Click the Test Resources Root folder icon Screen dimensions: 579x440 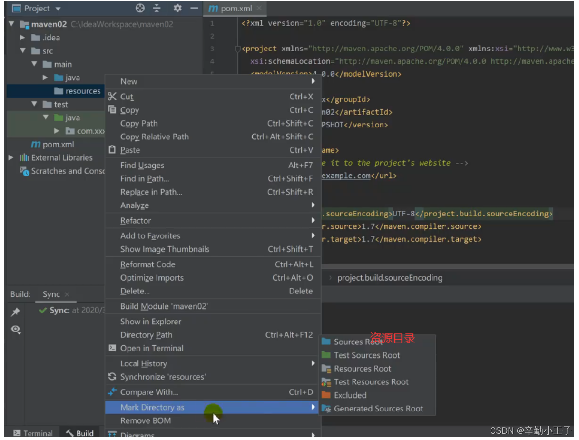(326, 381)
